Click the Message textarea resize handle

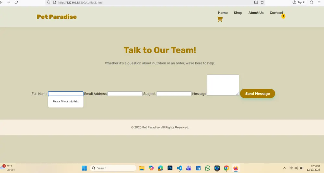[237, 94]
